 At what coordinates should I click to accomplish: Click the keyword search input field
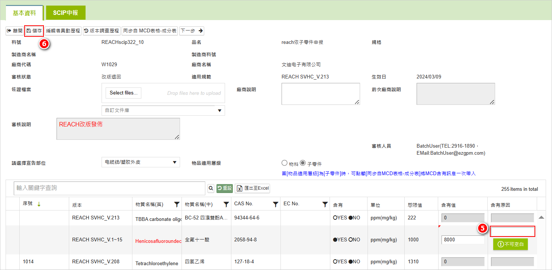pyautogui.click(x=109, y=188)
